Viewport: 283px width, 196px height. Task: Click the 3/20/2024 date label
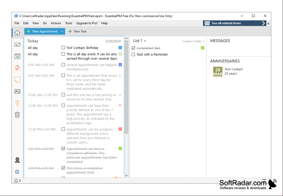(x=113, y=41)
